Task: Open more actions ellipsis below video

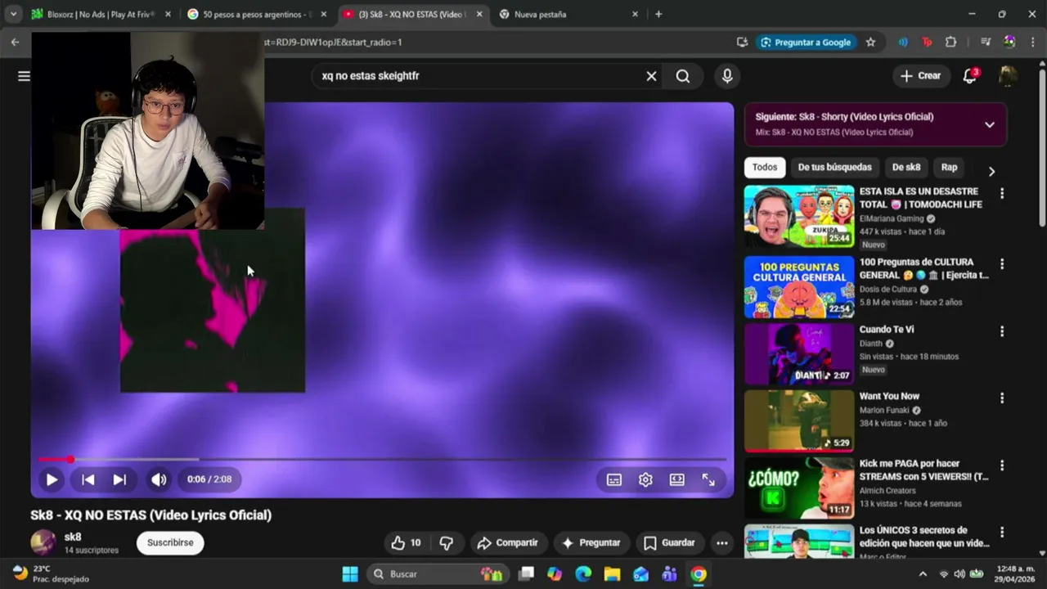Action: tap(721, 543)
